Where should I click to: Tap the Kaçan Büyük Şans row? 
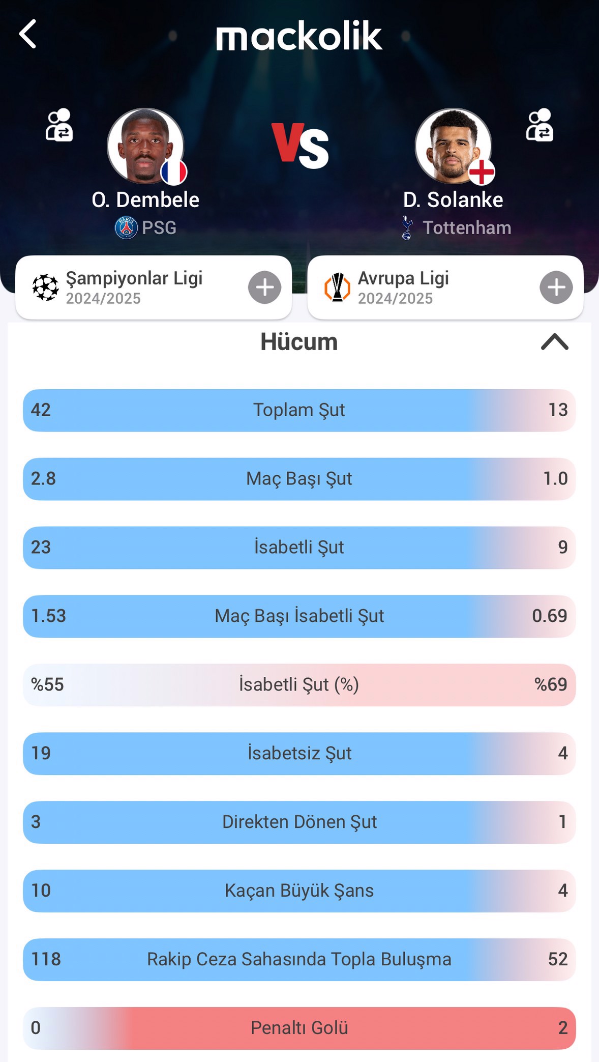(x=299, y=891)
